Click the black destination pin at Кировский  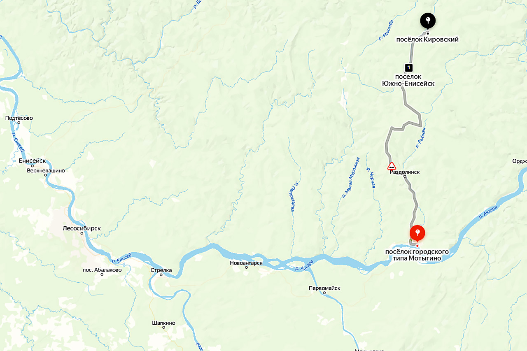(x=428, y=21)
